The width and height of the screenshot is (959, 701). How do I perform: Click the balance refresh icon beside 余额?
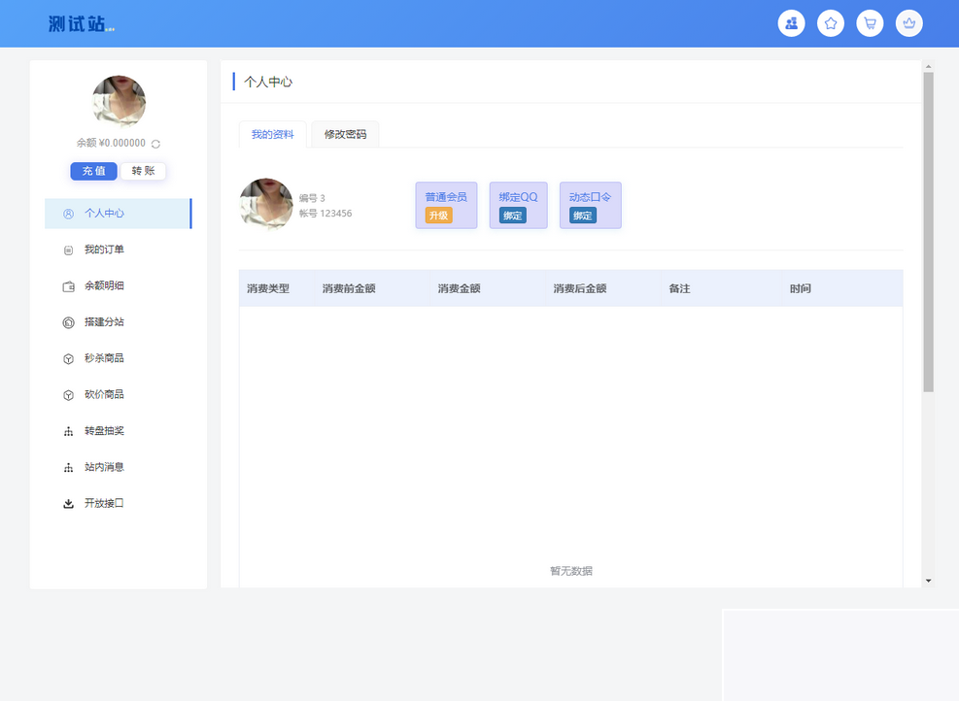[154, 143]
